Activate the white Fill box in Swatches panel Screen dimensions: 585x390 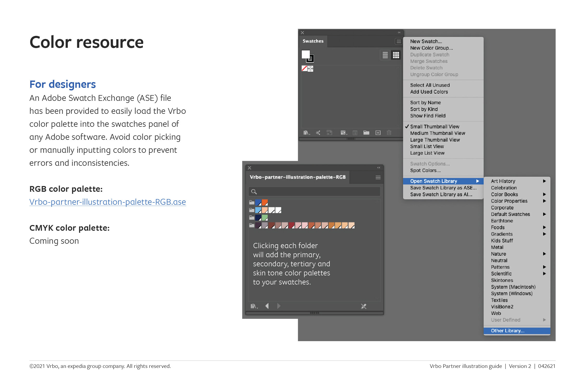pyautogui.click(x=306, y=55)
